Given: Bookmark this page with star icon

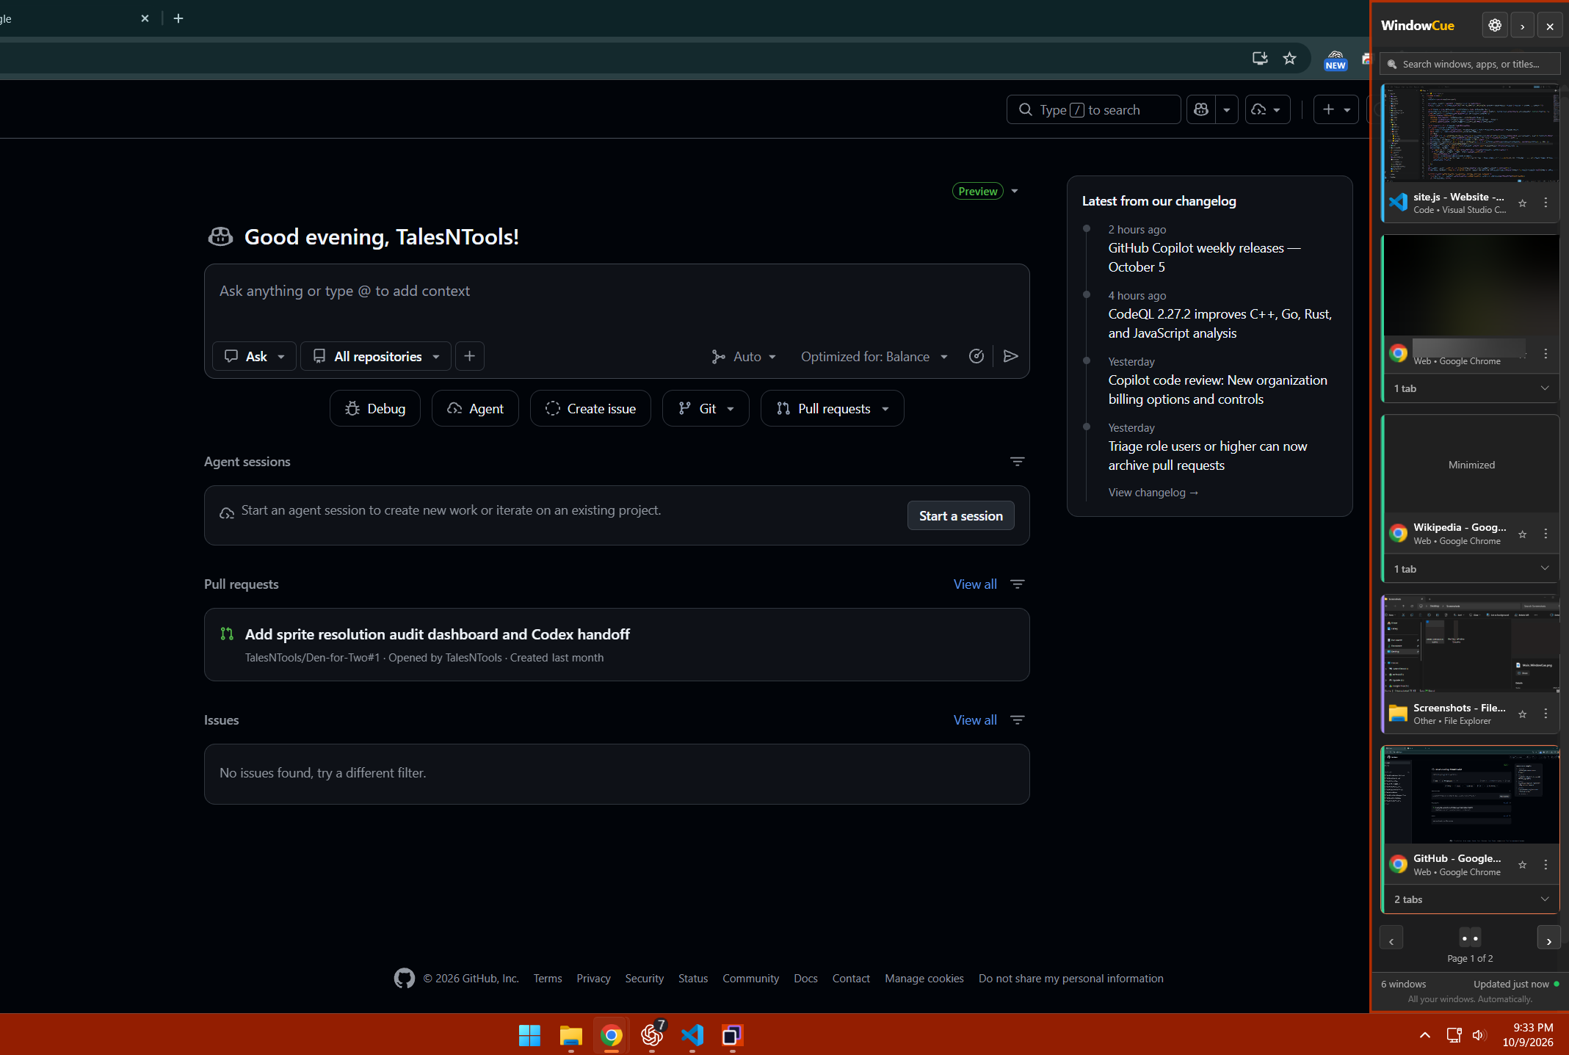Looking at the screenshot, I should pos(1289,58).
